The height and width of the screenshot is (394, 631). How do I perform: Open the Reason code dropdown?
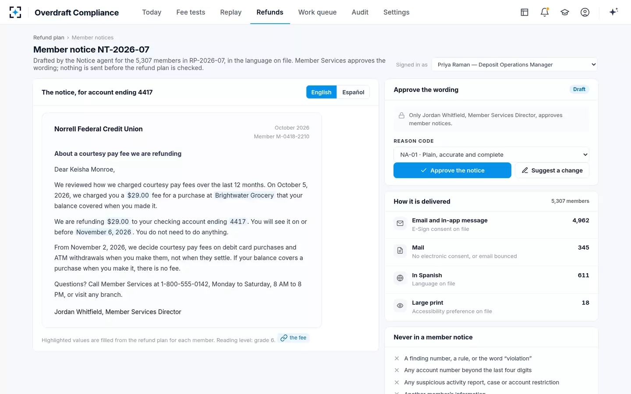(491, 155)
